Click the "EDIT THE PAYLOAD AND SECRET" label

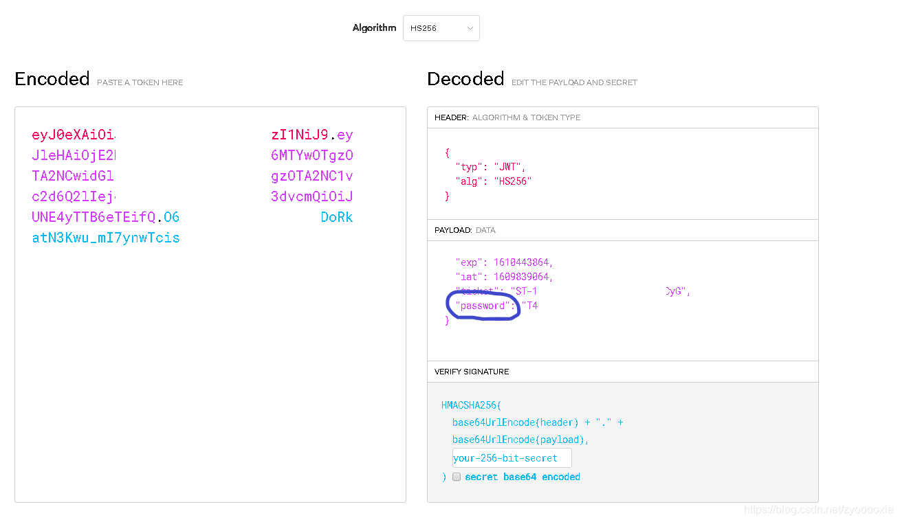[x=574, y=82]
